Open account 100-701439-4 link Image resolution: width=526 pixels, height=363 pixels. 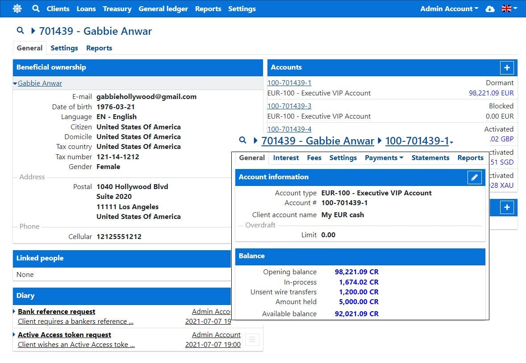[289, 129]
